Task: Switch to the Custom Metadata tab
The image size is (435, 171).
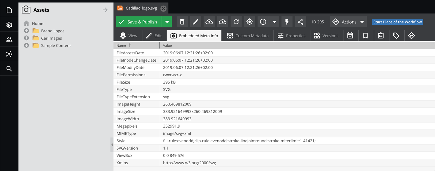Action: point(248,36)
